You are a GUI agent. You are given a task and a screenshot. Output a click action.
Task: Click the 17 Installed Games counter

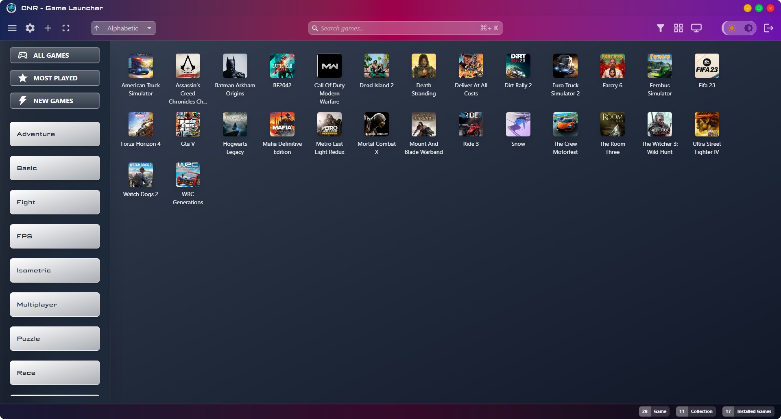tap(748, 411)
